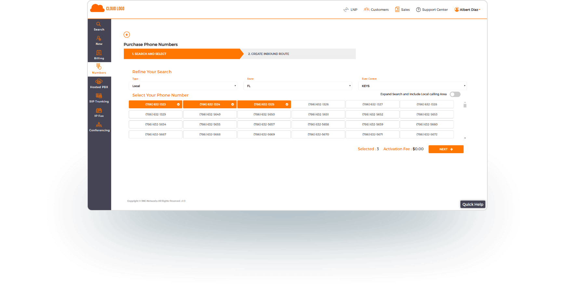Click the Cloud Logo icon

click(x=97, y=8)
